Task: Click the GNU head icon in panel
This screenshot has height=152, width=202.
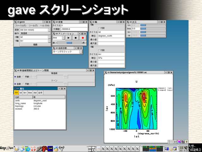Action: (x=62, y=149)
